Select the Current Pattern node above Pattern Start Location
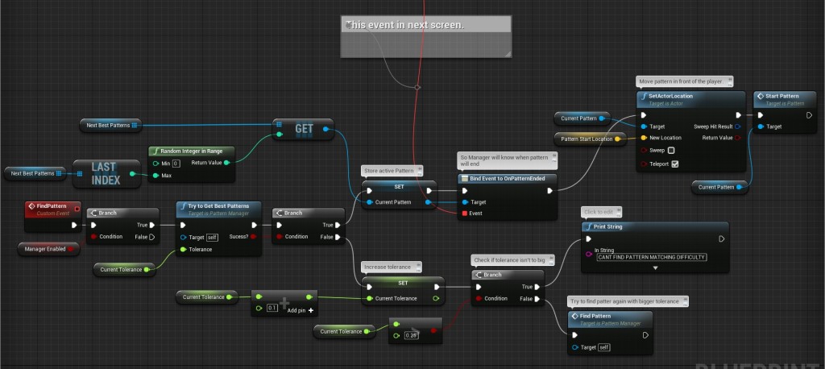This screenshot has width=825, height=369. click(x=582, y=118)
